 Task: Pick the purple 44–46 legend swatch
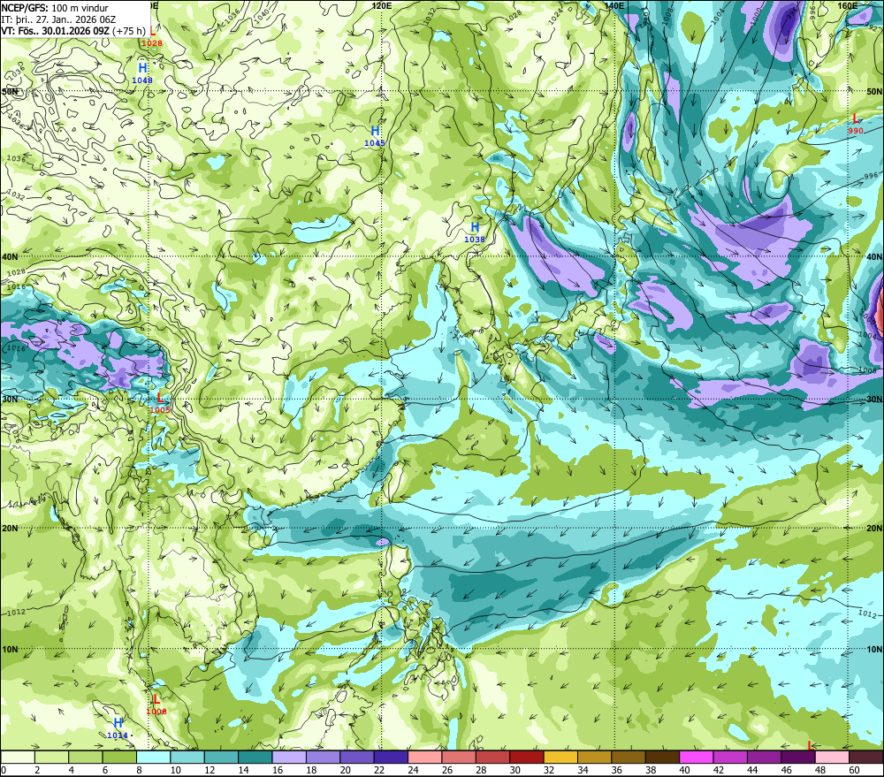pyautogui.click(x=764, y=757)
